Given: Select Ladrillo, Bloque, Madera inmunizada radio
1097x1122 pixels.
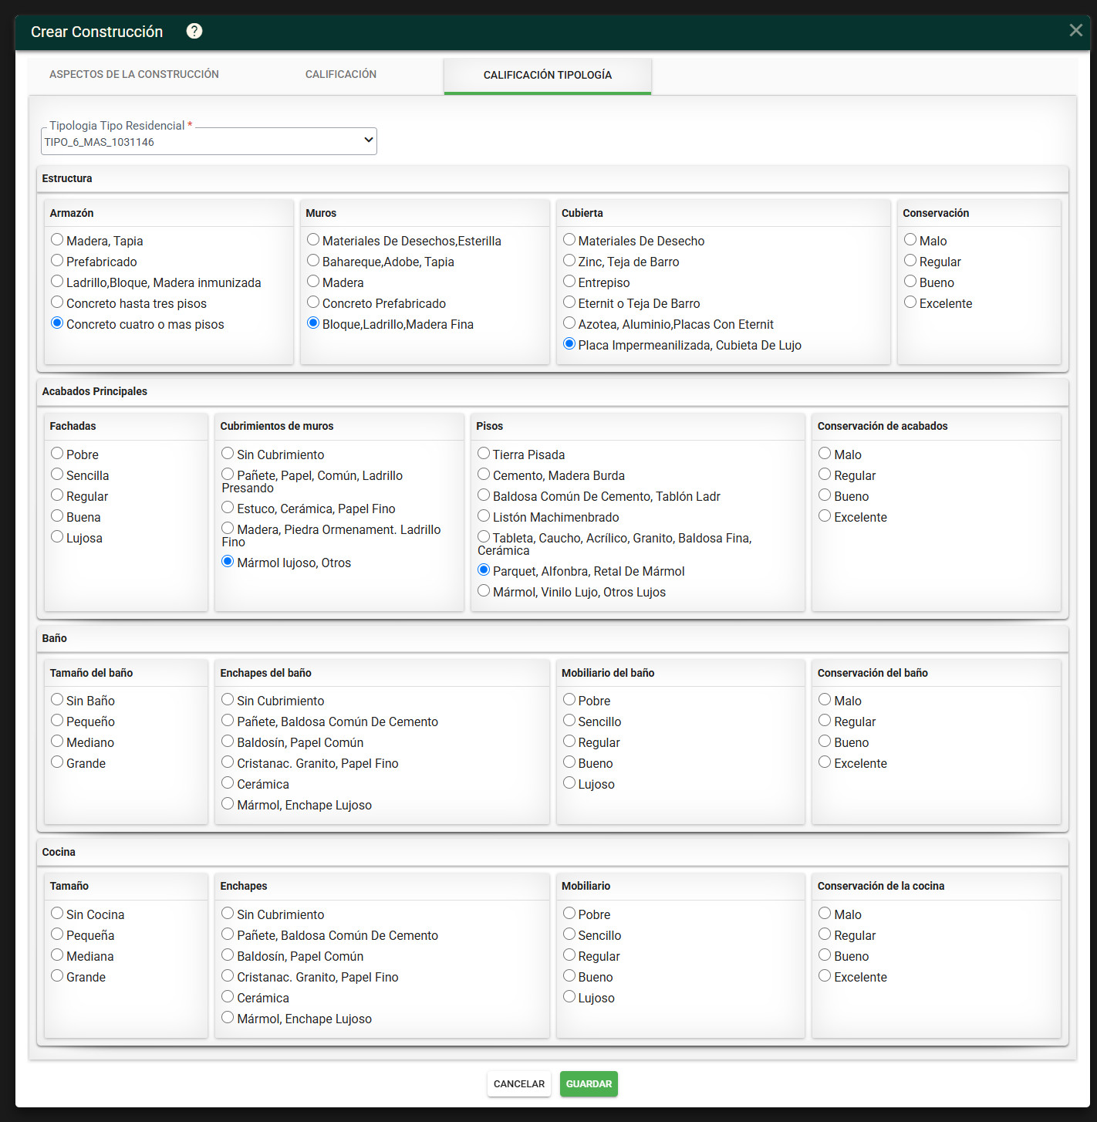Looking at the screenshot, I should (x=57, y=282).
